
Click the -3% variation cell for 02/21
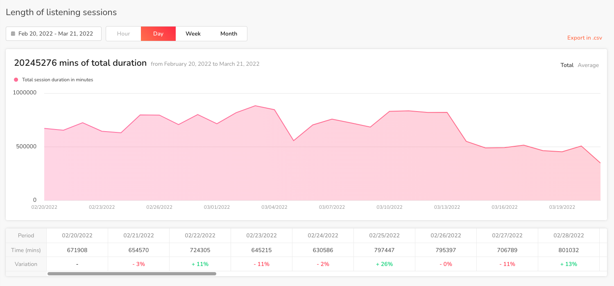pos(138,264)
